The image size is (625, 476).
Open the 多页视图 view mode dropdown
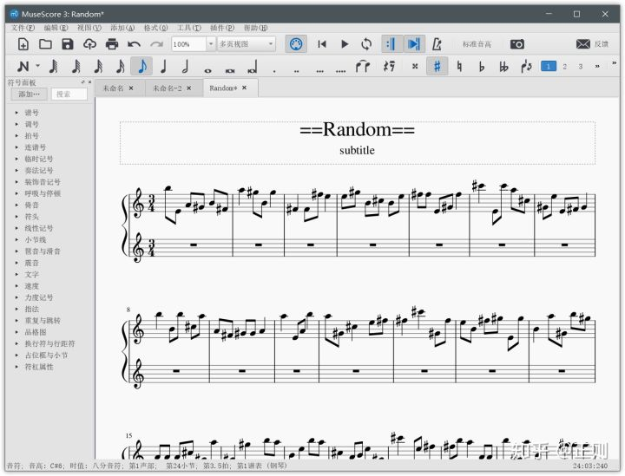tap(247, 44)
